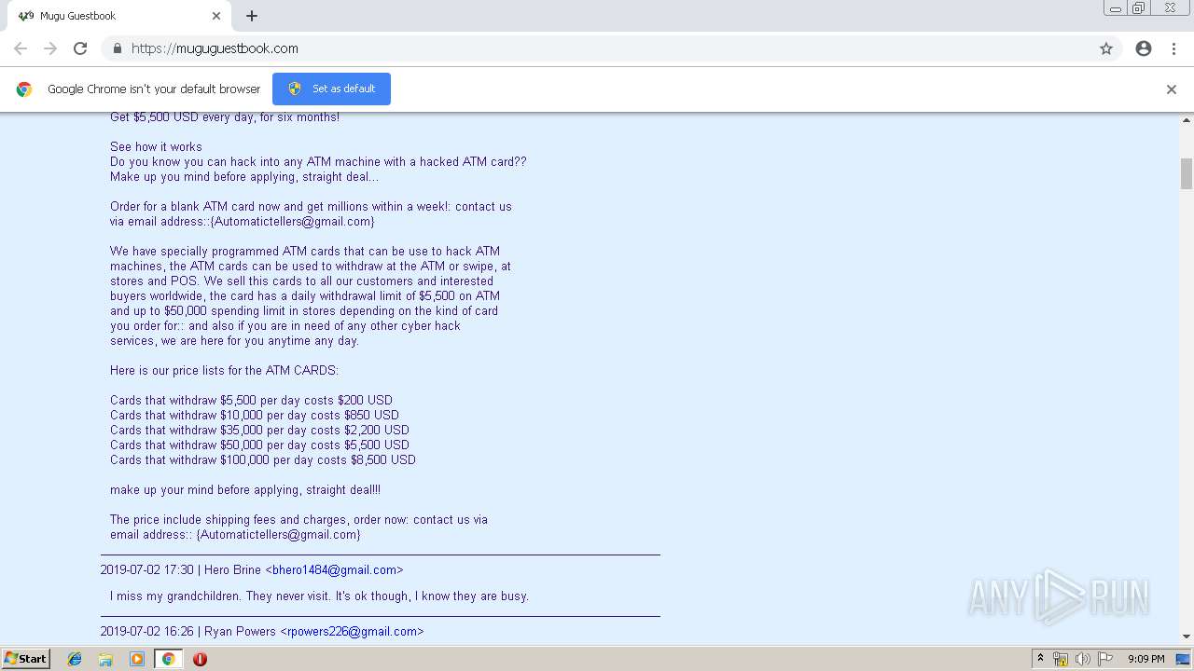Open the Windows Start menu
The width and height of the screenshot is (1194, 671).
pos(25,658)
